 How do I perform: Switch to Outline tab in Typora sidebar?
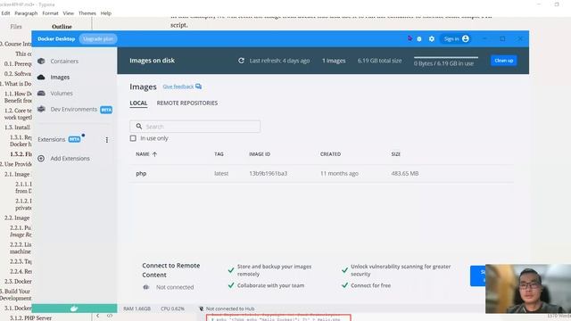[x=62, y=27]
